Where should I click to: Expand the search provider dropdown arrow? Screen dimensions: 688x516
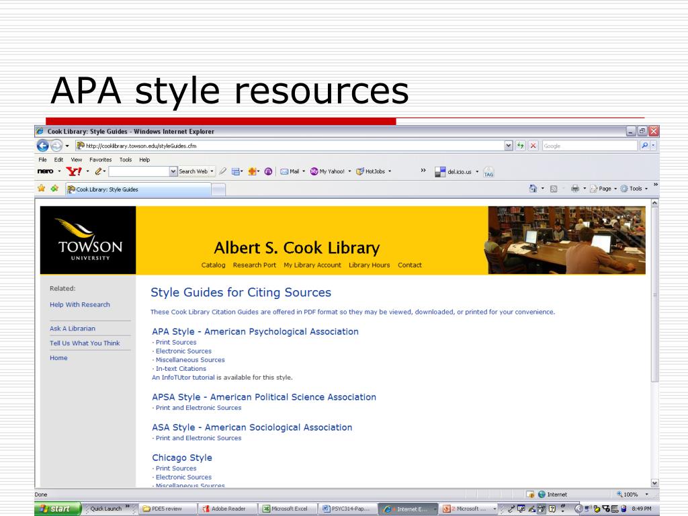(x=653, y=146)
